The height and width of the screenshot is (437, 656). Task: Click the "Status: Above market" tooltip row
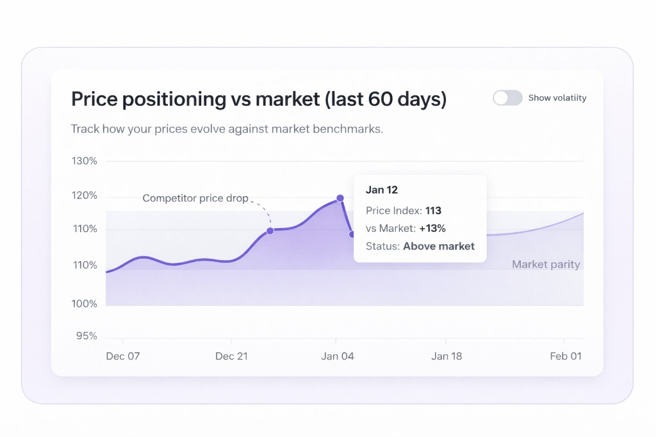click(x=420, y=246)
